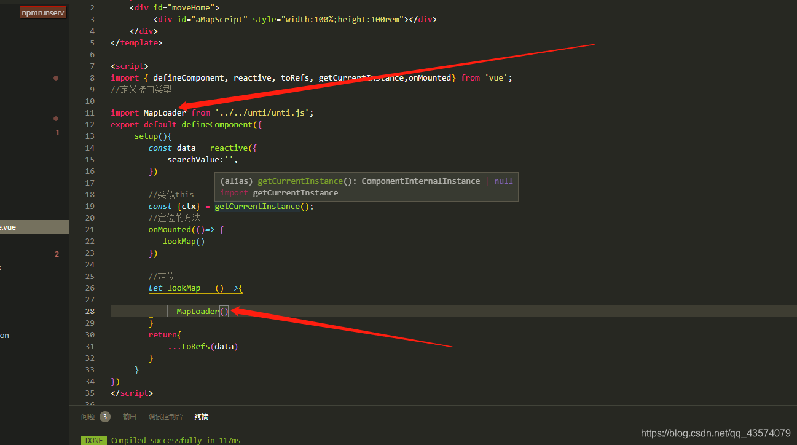Click the "moveHome" id value on line 2
Image resolution: width=797 pixels, height=445 pixels.
(x=190, y=8)
